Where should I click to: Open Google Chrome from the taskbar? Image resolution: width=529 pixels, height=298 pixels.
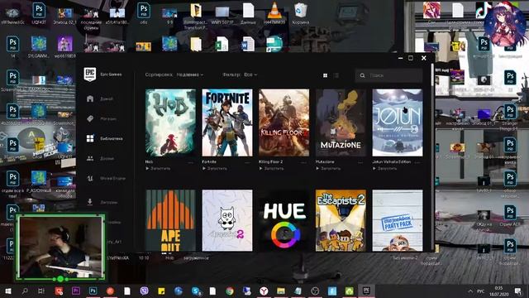click(230, 291)
